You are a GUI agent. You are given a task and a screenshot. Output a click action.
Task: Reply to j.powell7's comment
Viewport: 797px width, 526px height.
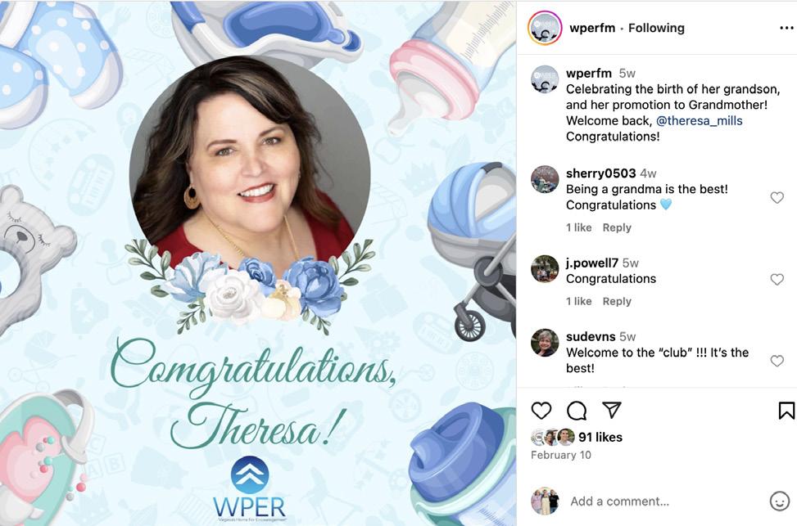(x=617, y=301)
